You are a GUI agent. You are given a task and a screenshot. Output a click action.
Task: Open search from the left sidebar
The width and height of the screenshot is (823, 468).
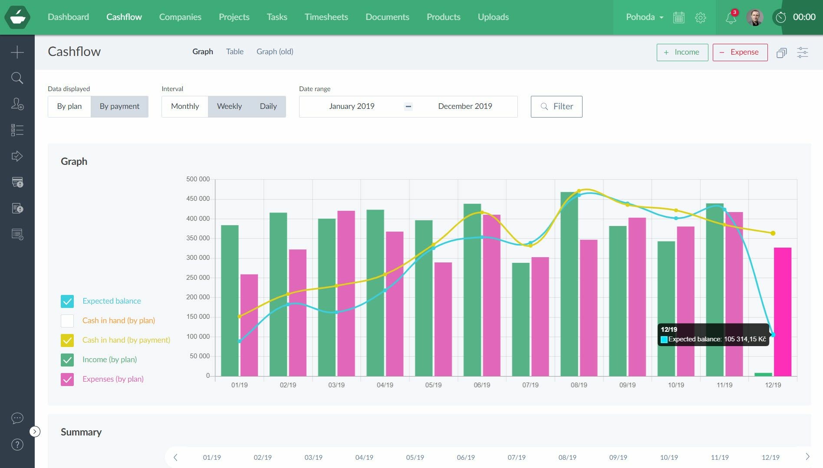(x=17, y=78)
